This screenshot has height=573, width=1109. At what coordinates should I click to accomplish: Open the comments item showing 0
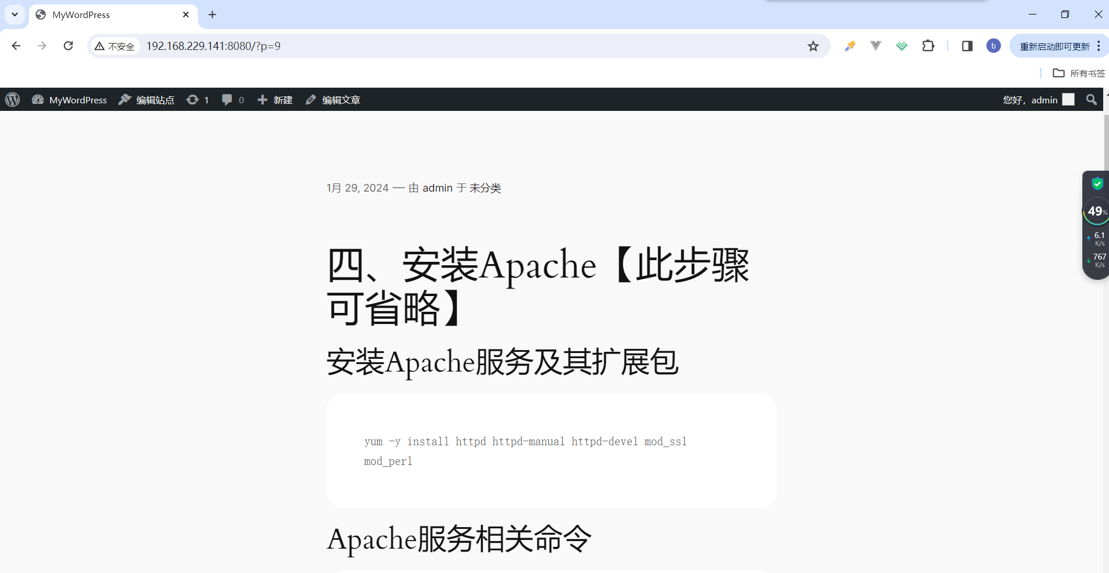point(233,100)
